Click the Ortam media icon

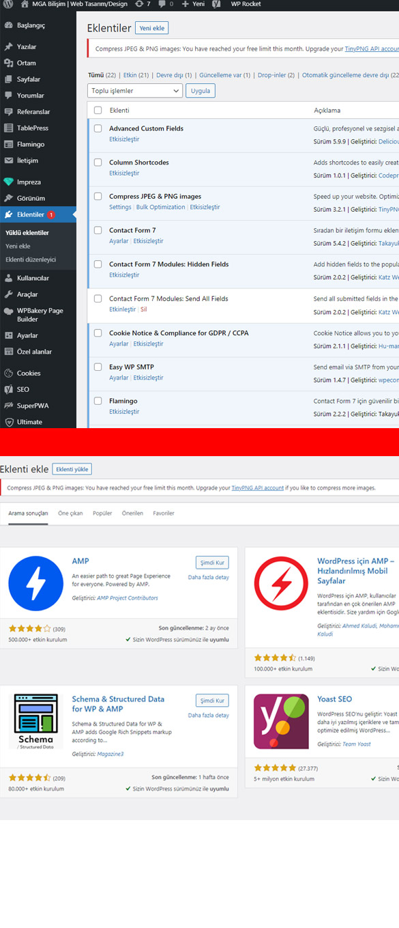click(8, 63)
